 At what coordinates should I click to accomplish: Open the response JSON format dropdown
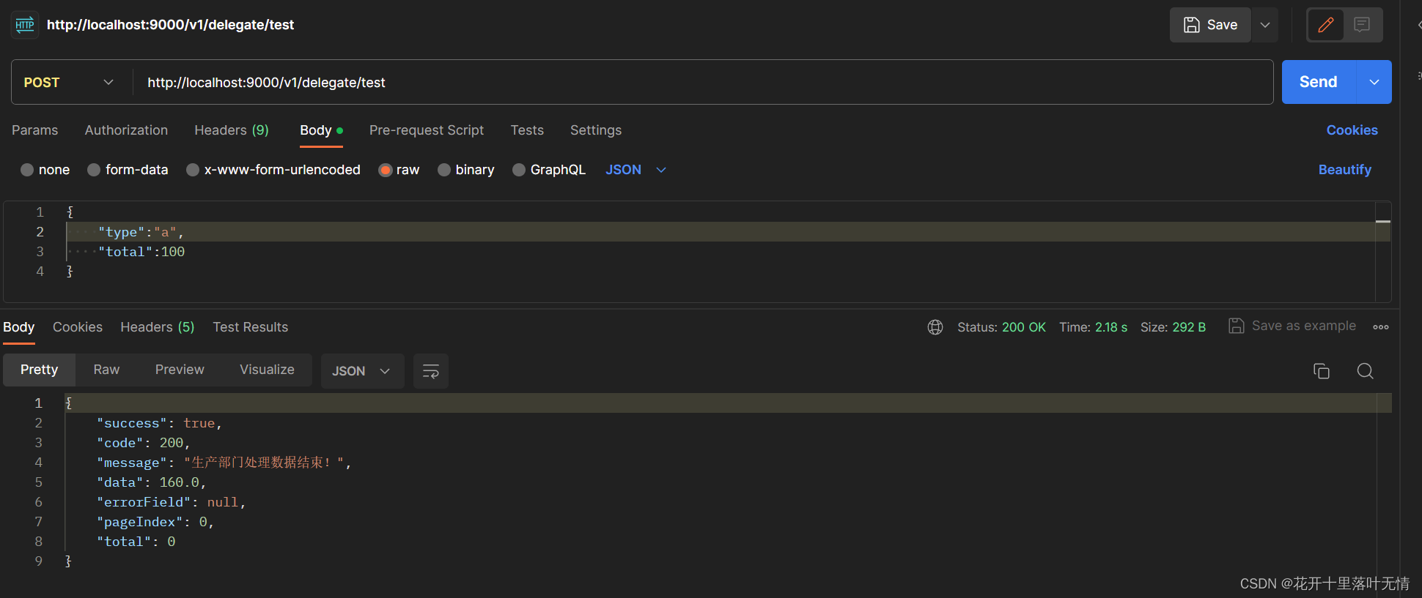[362, 371]
